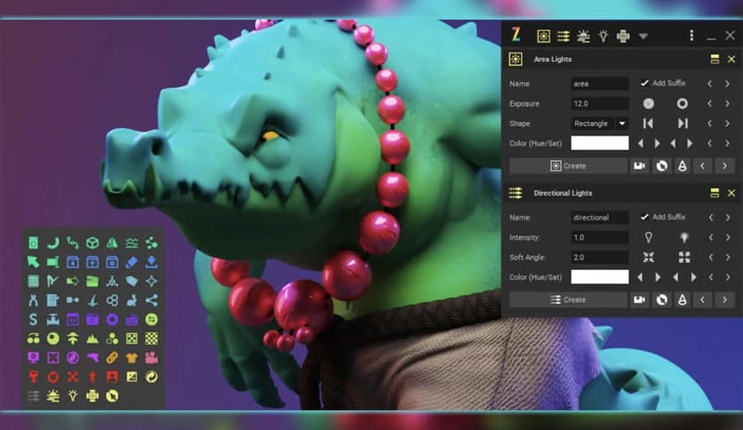The width and height of the screenshot is (743, 430).
Task: Select the cross-shaped light rig tool in top toolbar
Action: (623, 36)
